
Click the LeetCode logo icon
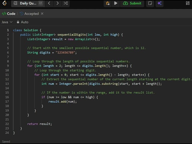tap(5, 3)
